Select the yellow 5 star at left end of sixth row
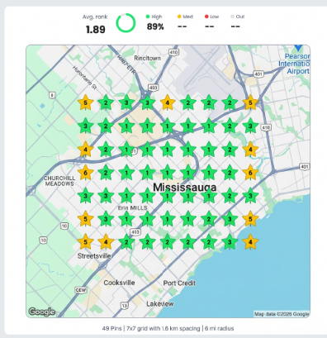The width and height of the screenshot is (327, 338). click(85, 219)
